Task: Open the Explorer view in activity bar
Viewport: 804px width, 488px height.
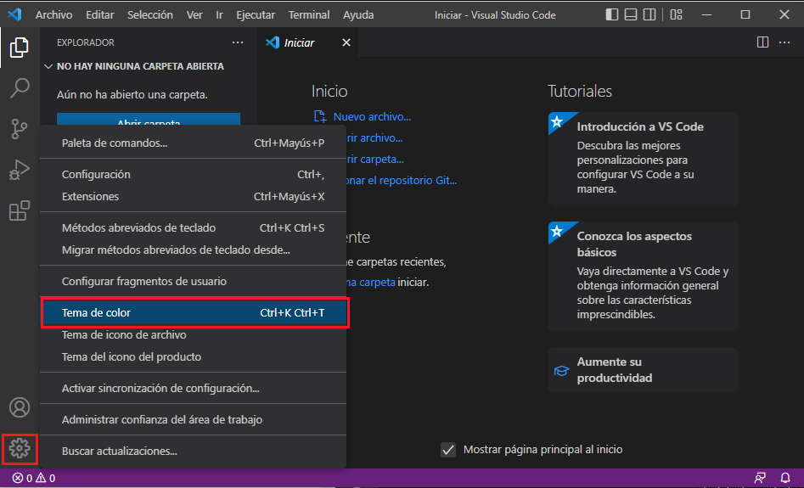Action: 19,48
